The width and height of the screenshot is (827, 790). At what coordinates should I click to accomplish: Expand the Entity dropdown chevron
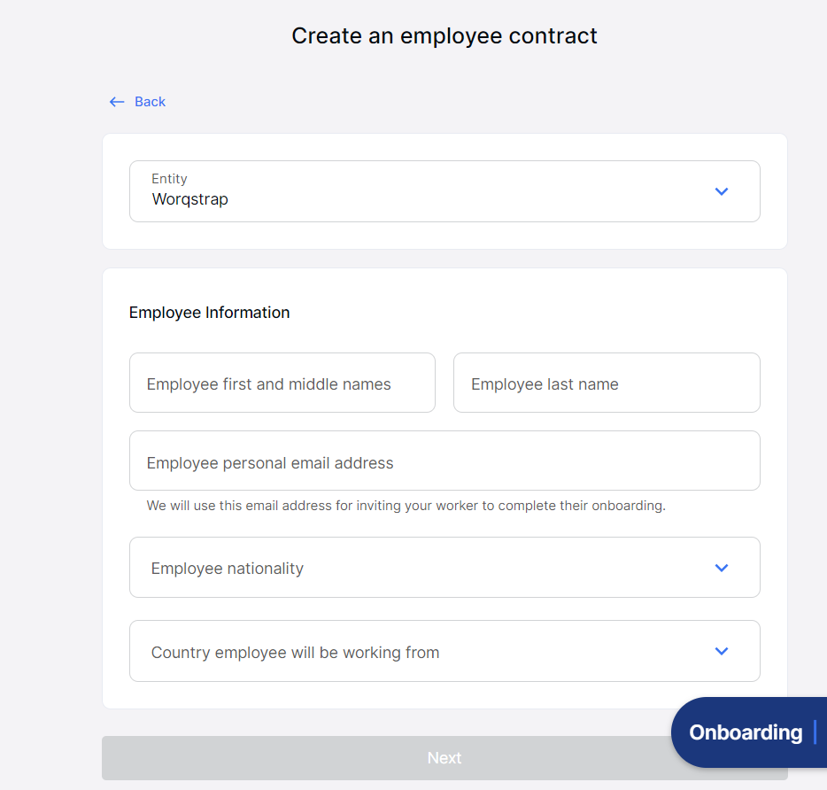pyautogui.click(x=721, y=191)
